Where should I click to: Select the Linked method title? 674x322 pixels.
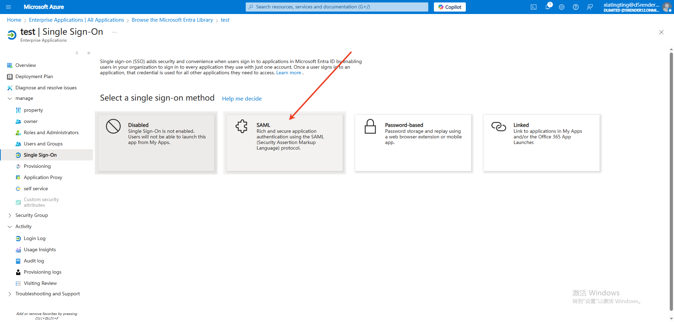click(x=521, y=125)
